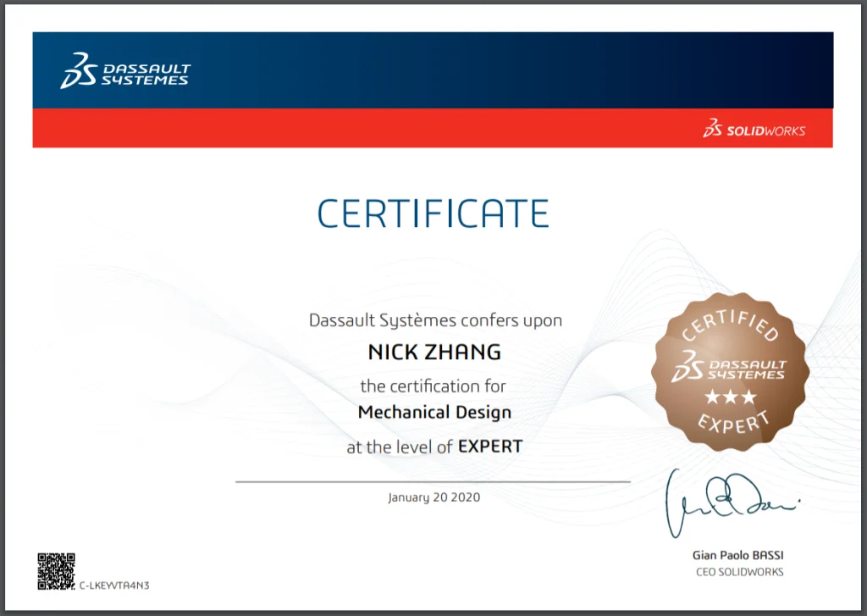Click the signer name 'Gian Paolo BASSI'
This screenshot has width=867, height=616.
(x=737, y=555)
